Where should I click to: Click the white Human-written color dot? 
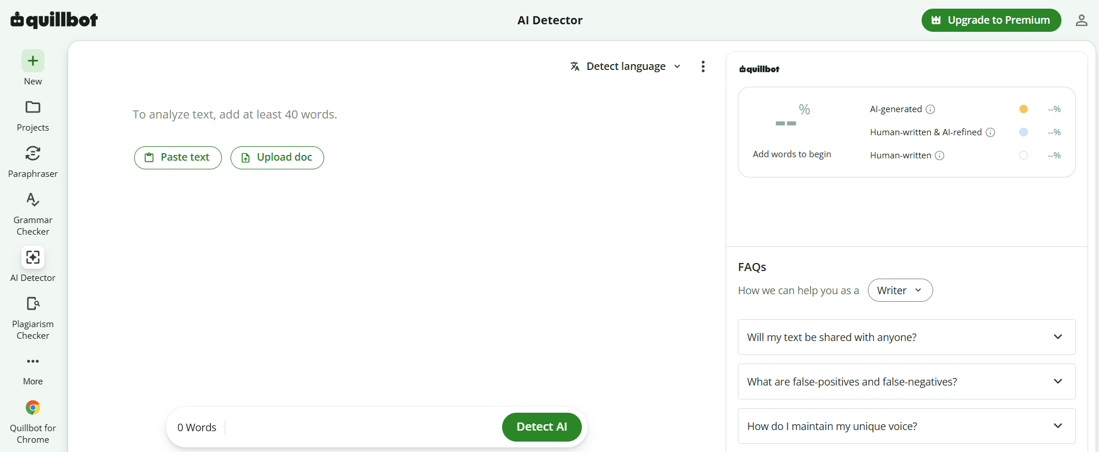click(x=1023, y=155)
